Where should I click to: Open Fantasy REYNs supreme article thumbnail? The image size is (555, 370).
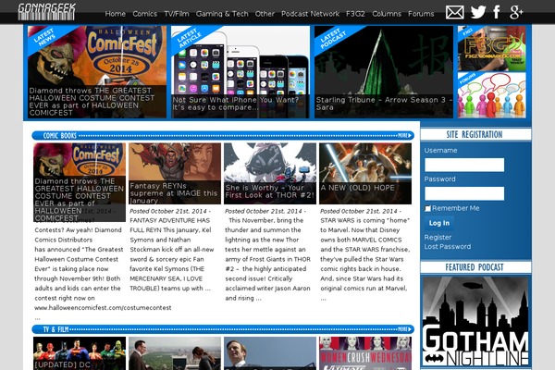[175, 174]
